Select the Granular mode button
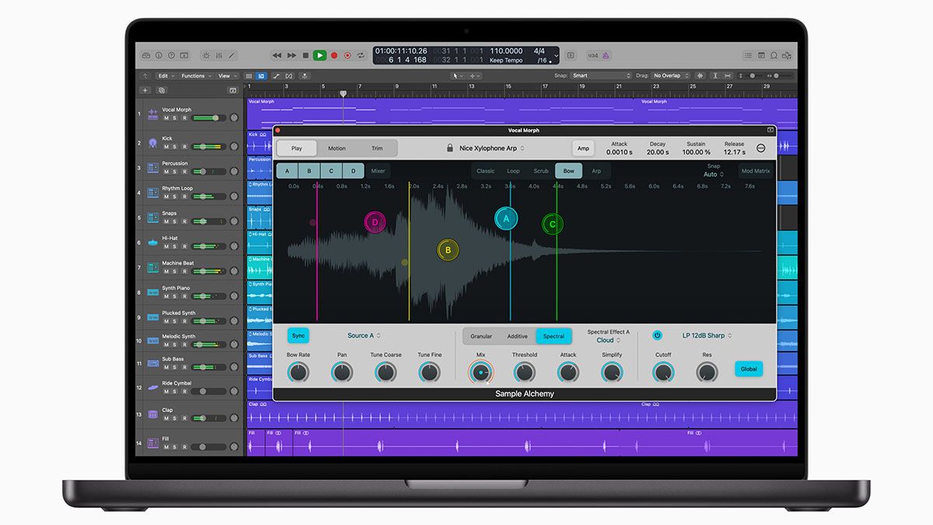Image resolution: width=933 pixels, height=525 pixels. pyautogui.click(x=481, y=336)
